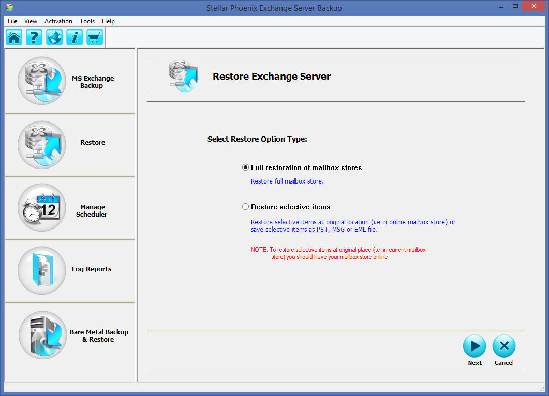Open the Activation menu
Viewport: 549px width, 396px height.
point(58,21)
